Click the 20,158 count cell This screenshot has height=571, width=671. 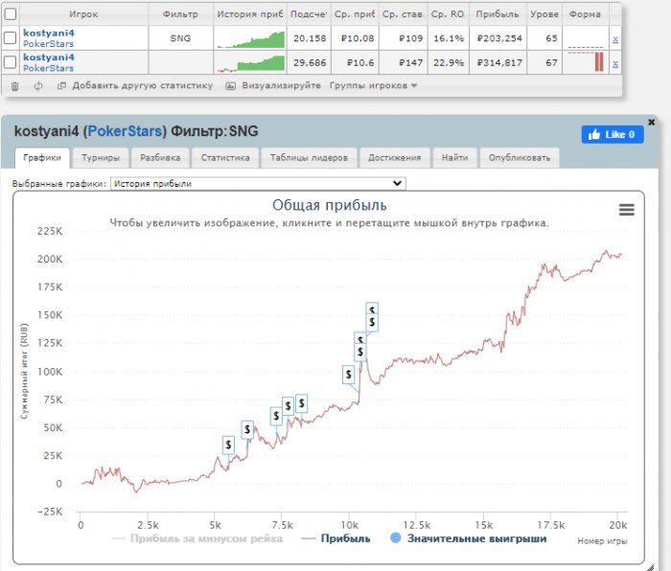tap(310, 38)
